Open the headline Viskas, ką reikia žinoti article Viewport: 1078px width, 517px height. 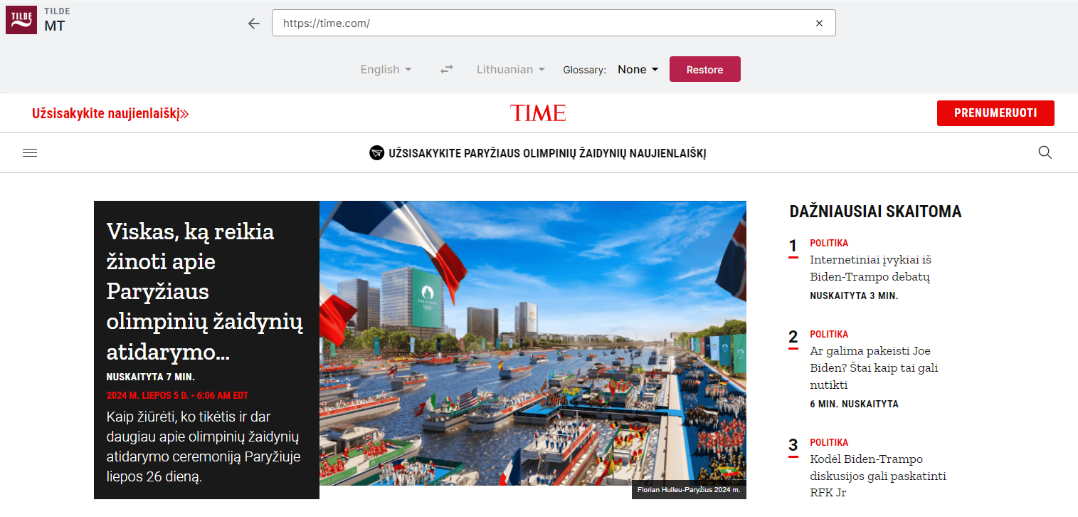click(x=205, y=291)
